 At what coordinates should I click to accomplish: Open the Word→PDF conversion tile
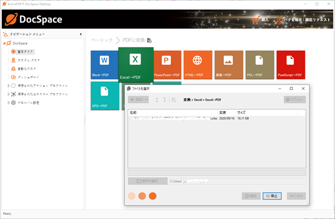click(105, 65)
